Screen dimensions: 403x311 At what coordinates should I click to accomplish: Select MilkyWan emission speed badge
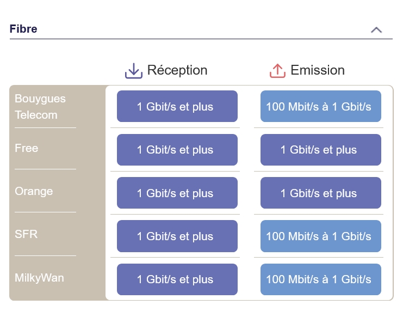point(321,279)
